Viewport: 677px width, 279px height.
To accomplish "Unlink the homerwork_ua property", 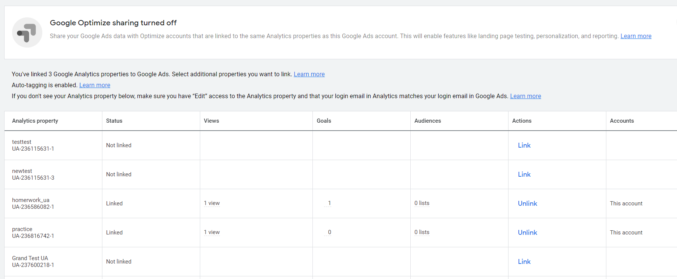I will [x=527, y=203].
